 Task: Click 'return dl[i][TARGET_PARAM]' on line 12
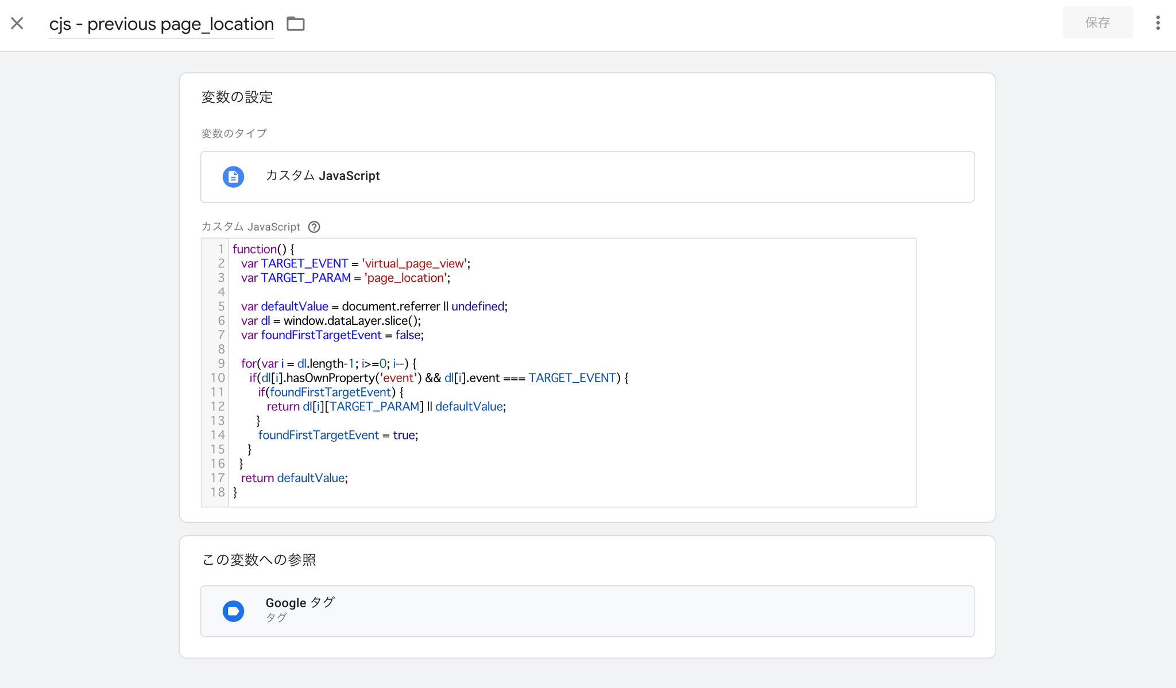click(x=345, y=407)
